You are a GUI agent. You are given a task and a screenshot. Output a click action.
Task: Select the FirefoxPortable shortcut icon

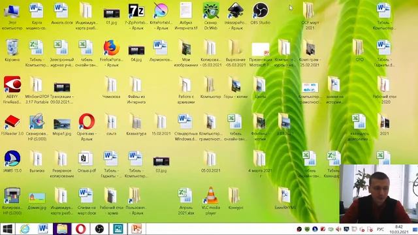[x=111, y=48]
